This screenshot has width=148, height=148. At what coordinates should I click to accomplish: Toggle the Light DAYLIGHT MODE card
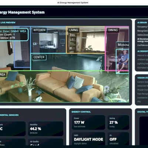tap(88, 139)
